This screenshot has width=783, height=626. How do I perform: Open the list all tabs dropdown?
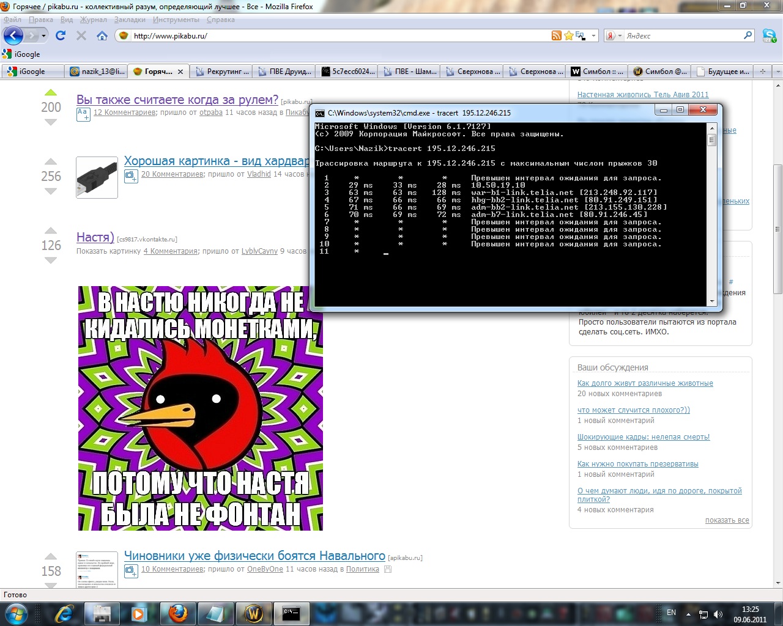click(x=777, y=72)
